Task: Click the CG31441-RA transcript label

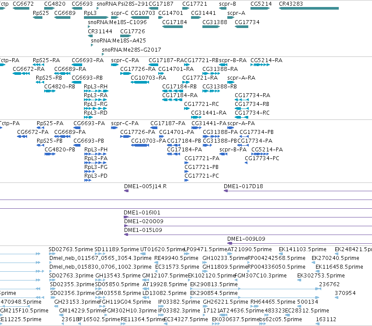Action: coord(209,112)
